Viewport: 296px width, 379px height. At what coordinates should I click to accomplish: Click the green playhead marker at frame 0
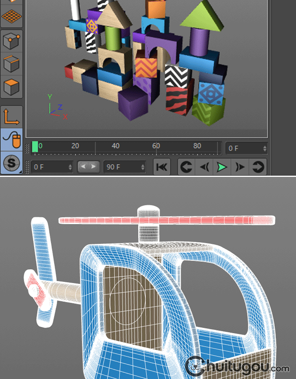35,146
